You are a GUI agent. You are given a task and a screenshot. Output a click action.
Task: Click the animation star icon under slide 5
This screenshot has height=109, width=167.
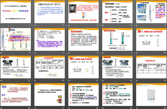click(x=137, y=25)
